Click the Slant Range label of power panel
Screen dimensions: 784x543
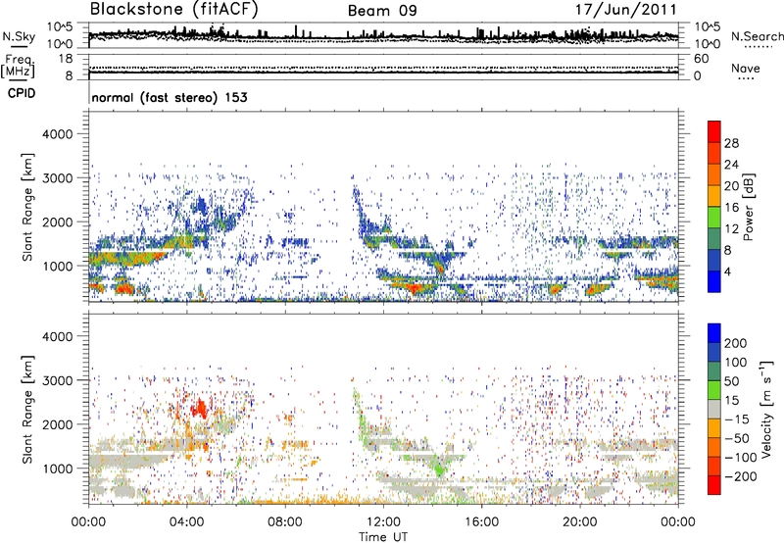[x=27, y=207]
